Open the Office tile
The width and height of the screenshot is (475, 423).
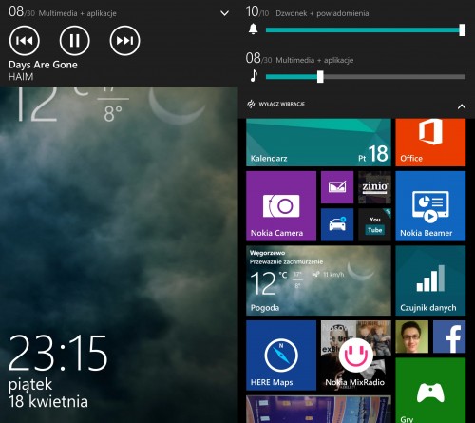tap(430, 143)
